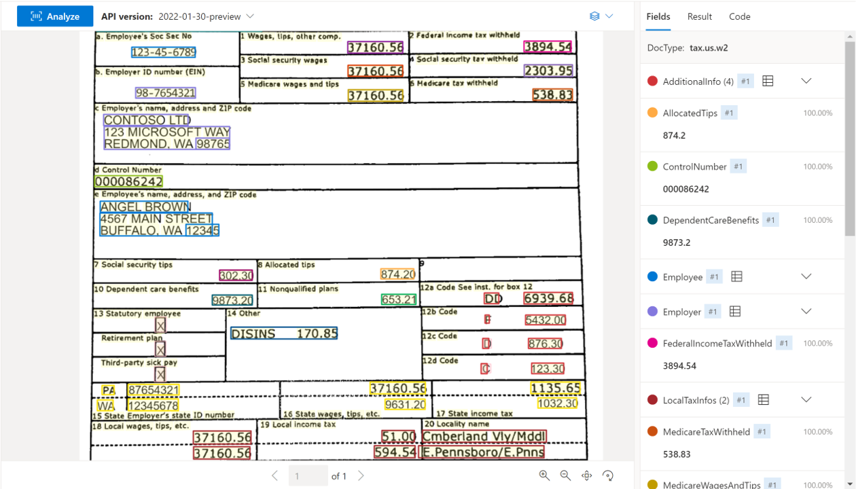Go to the next page with the arrow
Image resolution: width=856 pixels, height=489 pixels.
[x=361, y=475]
